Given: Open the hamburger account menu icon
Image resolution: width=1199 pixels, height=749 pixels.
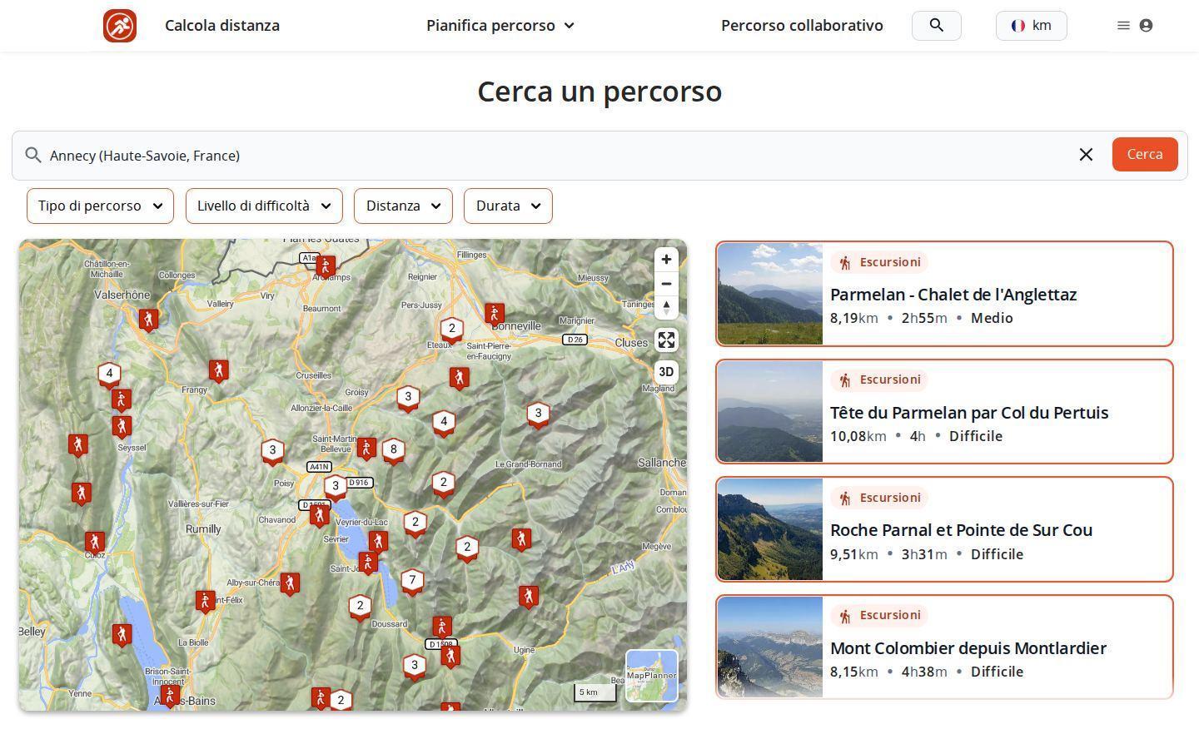Looking at the screenshot, I should click(1134, 26).
